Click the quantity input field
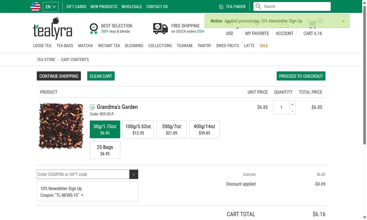This screenshot has width=367, height=220. point(281,107)
